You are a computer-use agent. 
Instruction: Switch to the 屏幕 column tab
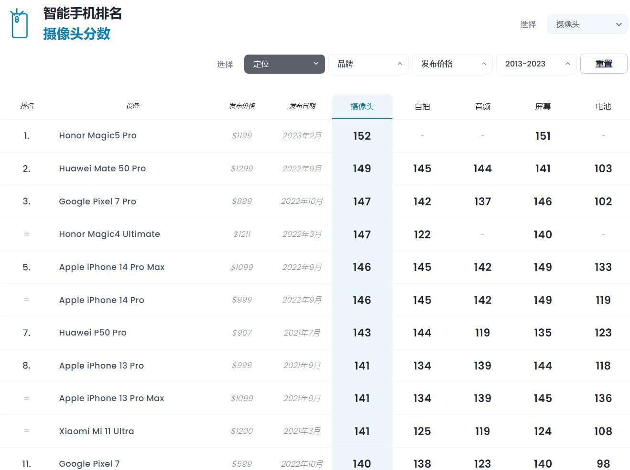pyautogui.click(x=543, y=107)
